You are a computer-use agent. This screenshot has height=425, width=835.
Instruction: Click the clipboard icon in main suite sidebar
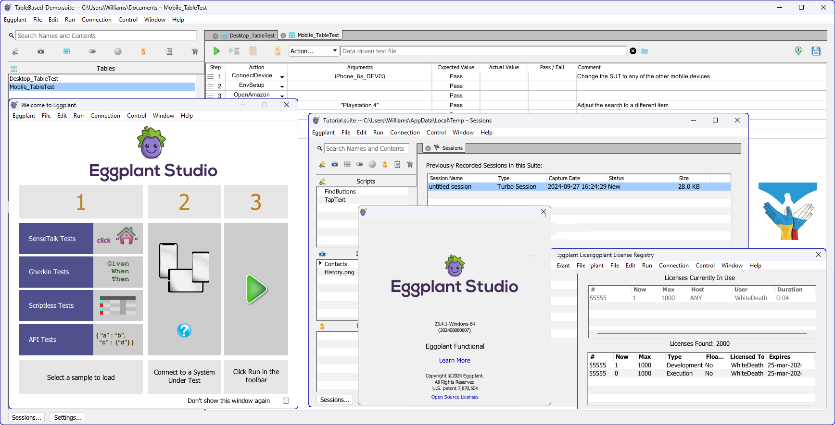(169, 51)
